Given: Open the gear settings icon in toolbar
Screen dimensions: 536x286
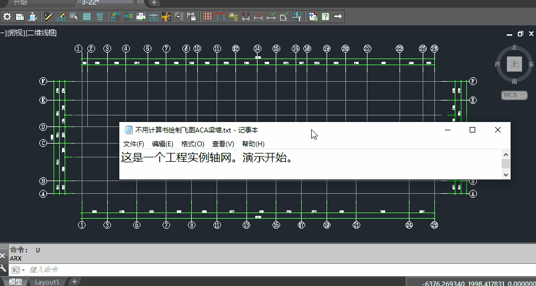Looking at the screenshot, I should pos(7,17).
